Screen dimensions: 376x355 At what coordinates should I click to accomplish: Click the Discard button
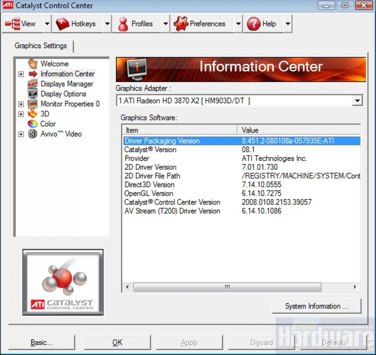click(x=261, y=342)
